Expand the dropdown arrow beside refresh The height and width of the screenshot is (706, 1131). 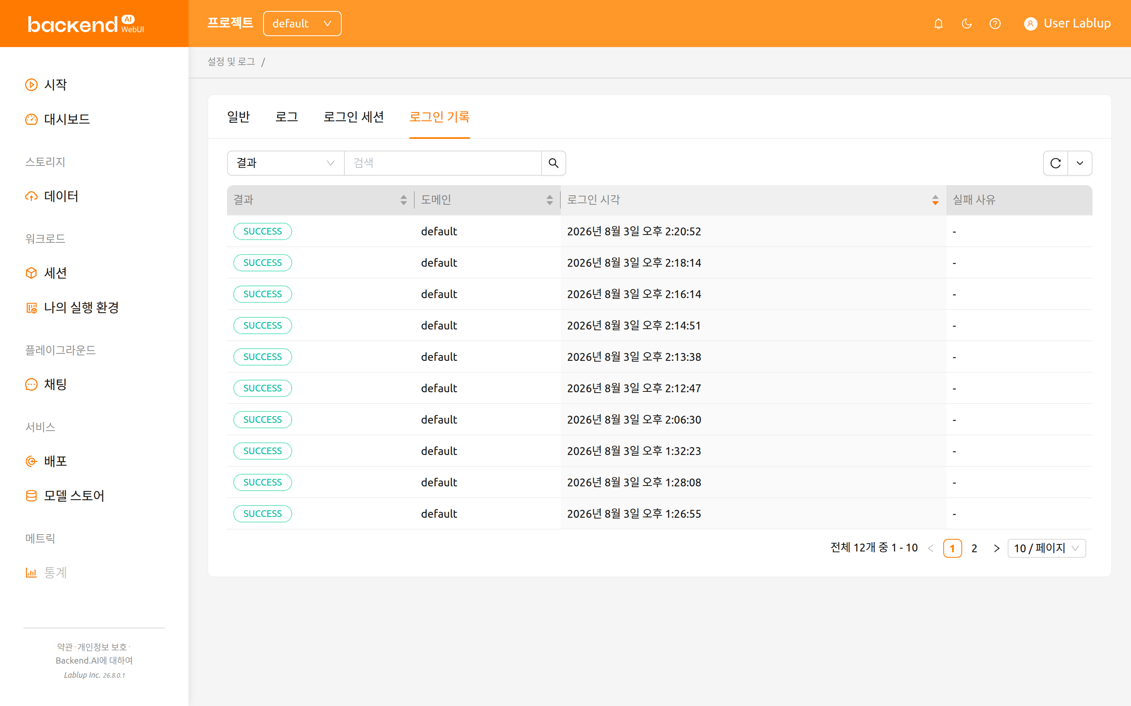tap(1080, 163)
